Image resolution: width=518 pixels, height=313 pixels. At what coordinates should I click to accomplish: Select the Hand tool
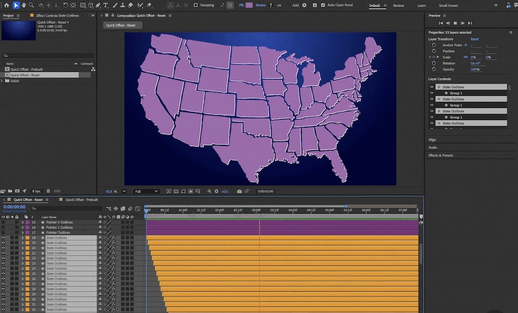24,5
